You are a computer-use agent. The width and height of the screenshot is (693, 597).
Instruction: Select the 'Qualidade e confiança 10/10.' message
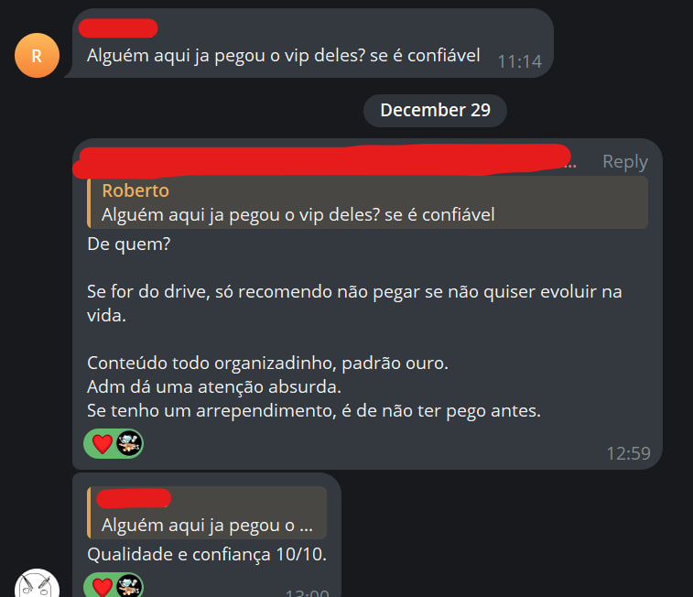(207, 554)
